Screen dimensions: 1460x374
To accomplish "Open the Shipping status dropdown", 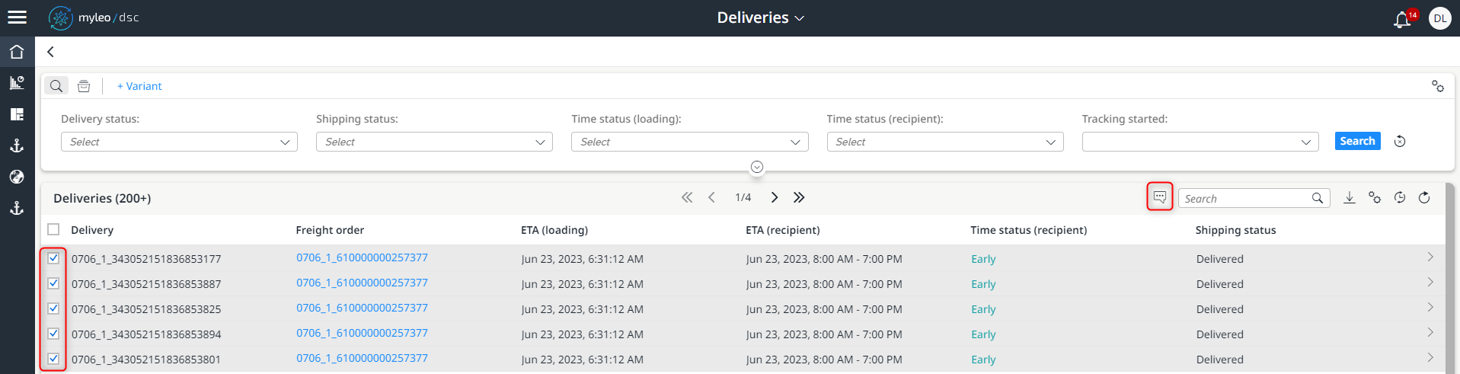I will (434, 142).
